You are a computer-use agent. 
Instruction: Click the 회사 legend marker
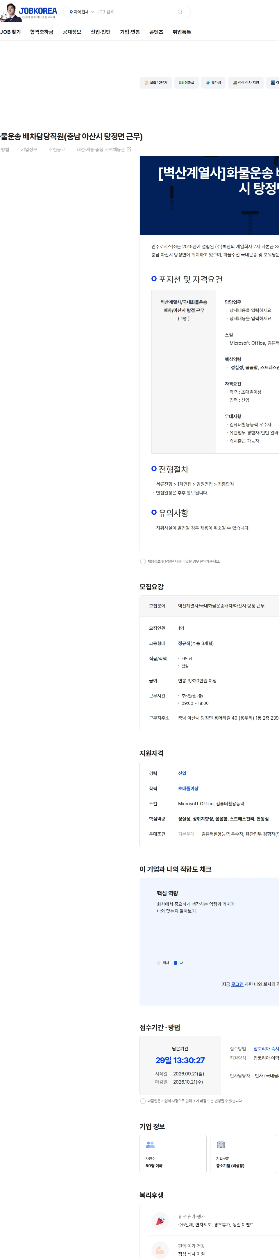(x=158, y=962)
